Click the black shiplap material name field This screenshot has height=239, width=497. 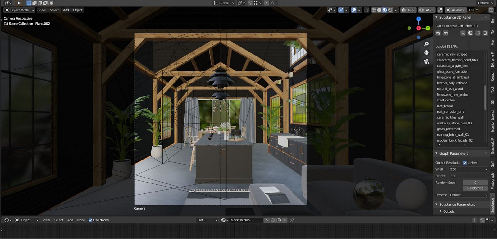pos(247,220)
